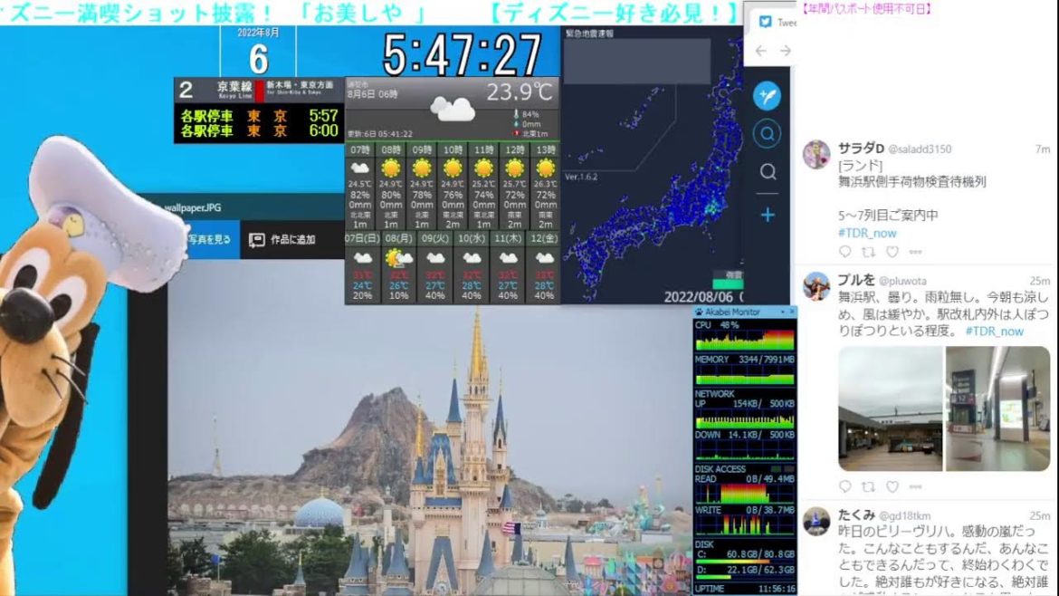Compose a new tweet with the feather icon
Screen dimensions: 1059x596
(x=768, y=94)
